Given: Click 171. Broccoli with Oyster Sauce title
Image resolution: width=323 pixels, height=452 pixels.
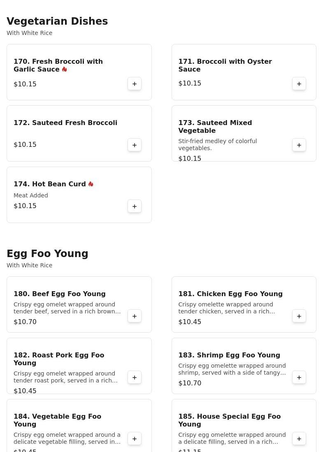Looking at the screenshot, I should click(x=225, y=65).
